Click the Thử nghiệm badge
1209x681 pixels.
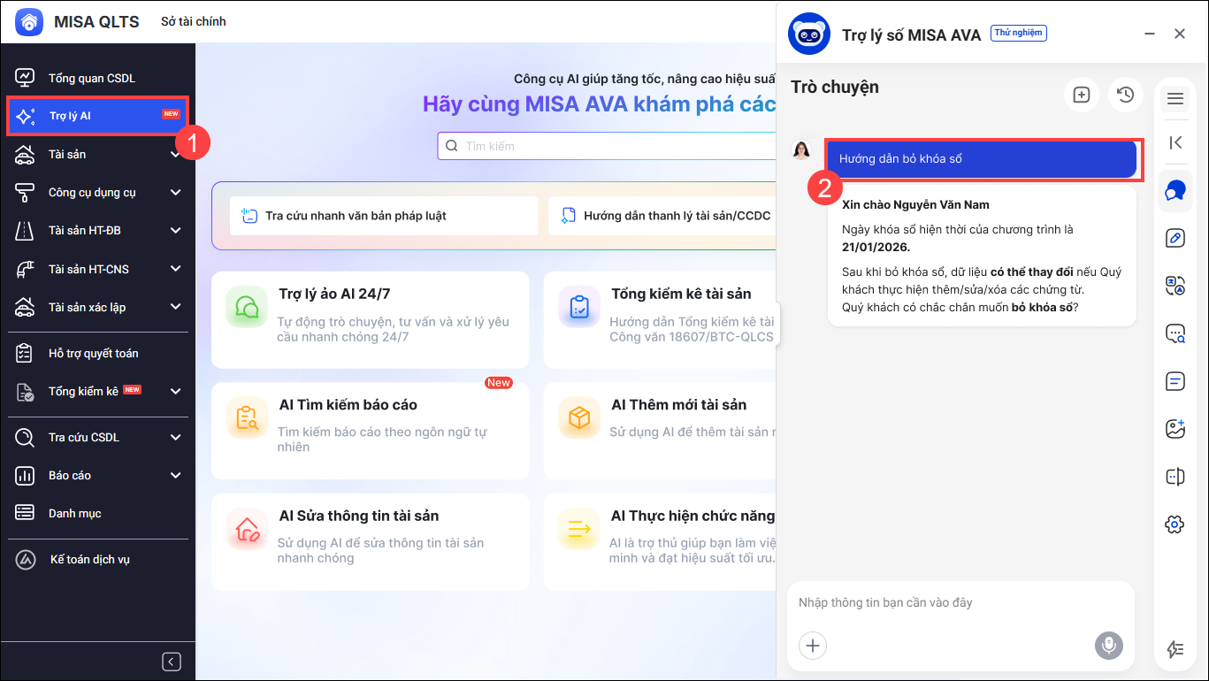(x=1019, y=33)
